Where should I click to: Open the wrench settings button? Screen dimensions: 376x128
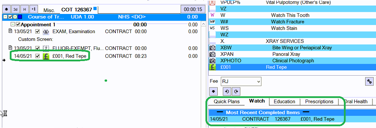click(369, 82)
